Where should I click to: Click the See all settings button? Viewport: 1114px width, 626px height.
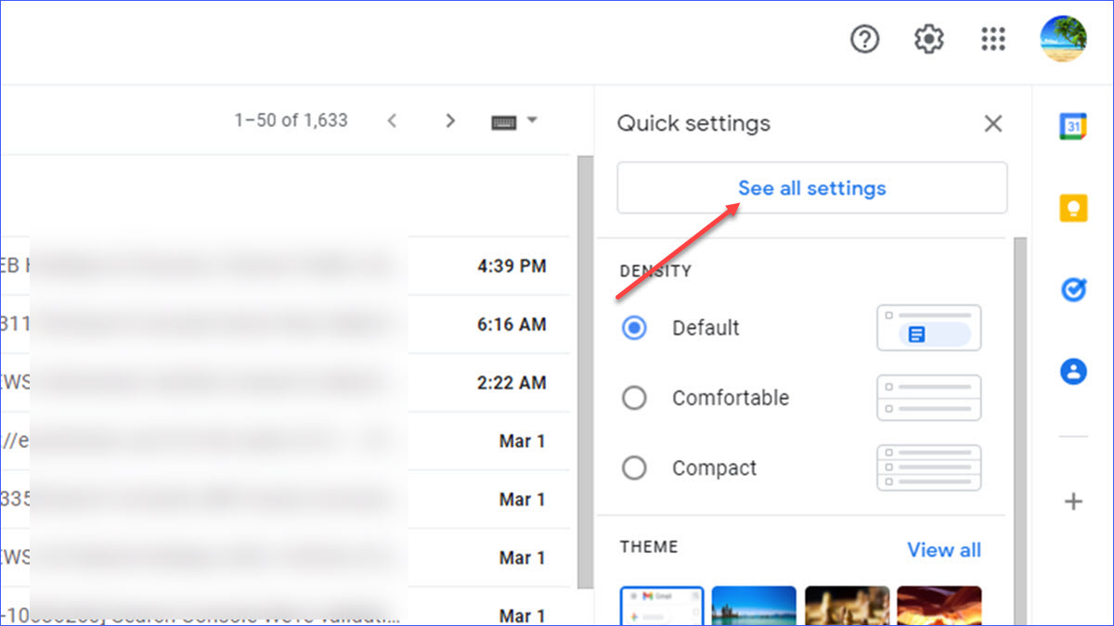click(x=811, y=188)
